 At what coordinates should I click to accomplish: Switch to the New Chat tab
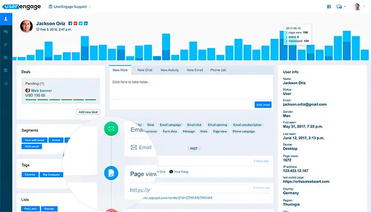tap(145, 70)
